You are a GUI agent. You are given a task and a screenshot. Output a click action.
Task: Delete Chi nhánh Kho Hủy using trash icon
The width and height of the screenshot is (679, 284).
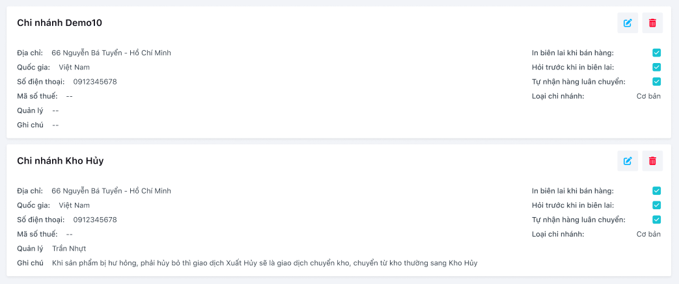tap(652, 161)
